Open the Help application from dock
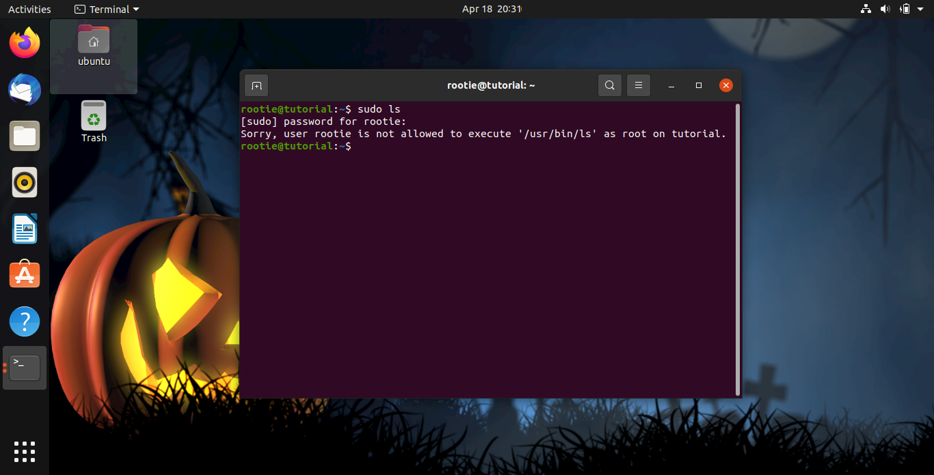 click(24, 321)
